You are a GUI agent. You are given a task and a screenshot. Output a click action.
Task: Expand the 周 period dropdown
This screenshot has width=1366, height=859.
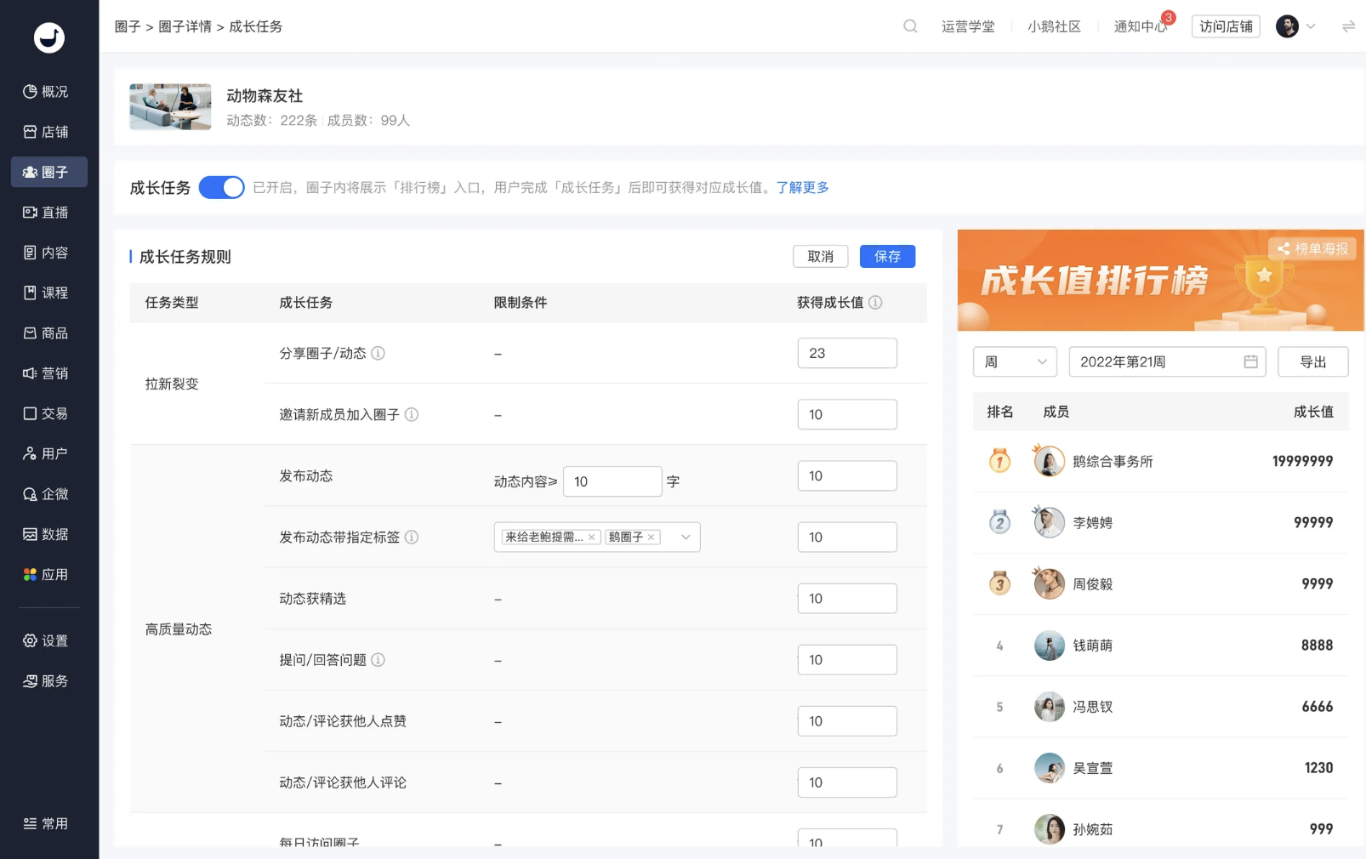click(x=1014, y=361)
